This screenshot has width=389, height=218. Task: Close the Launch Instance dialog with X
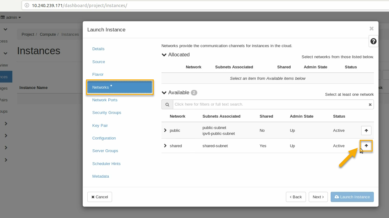coord(371,29)
